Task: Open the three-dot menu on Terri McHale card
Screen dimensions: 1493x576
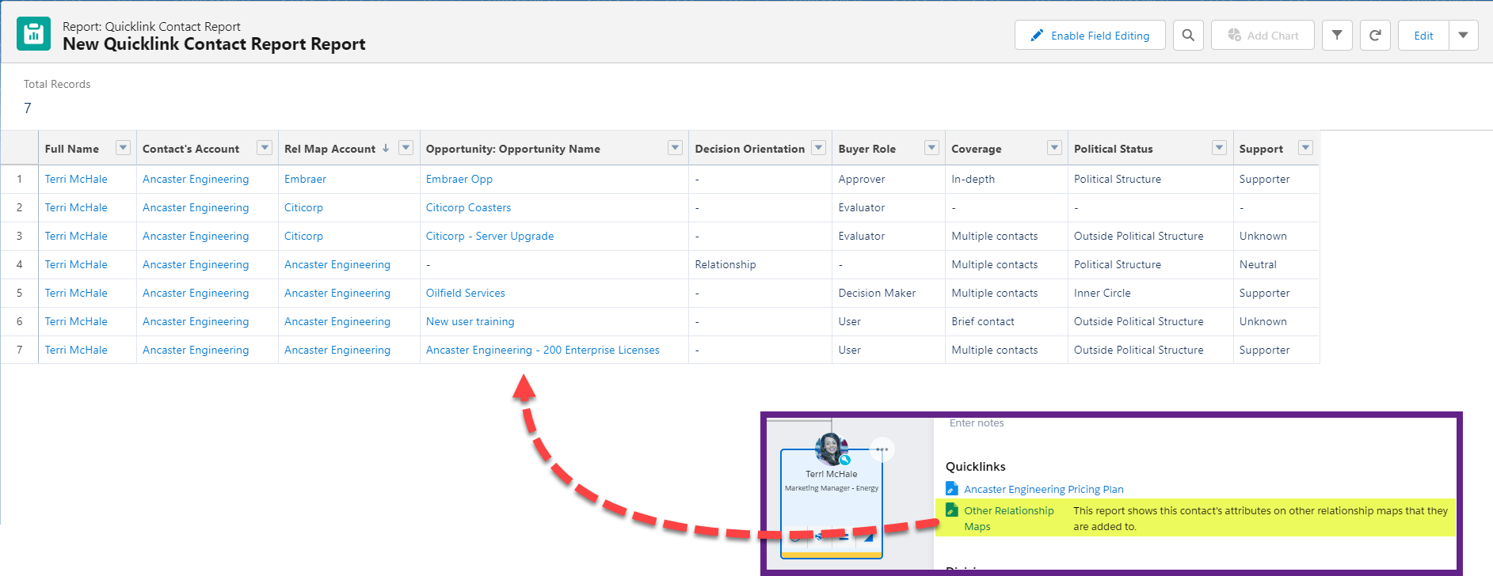Action: (x=882, y=449)
